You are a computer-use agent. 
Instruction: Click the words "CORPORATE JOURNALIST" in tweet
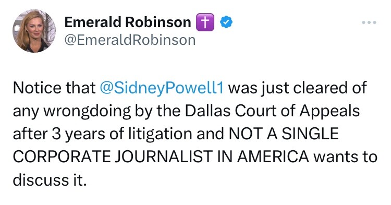(113, 157)
